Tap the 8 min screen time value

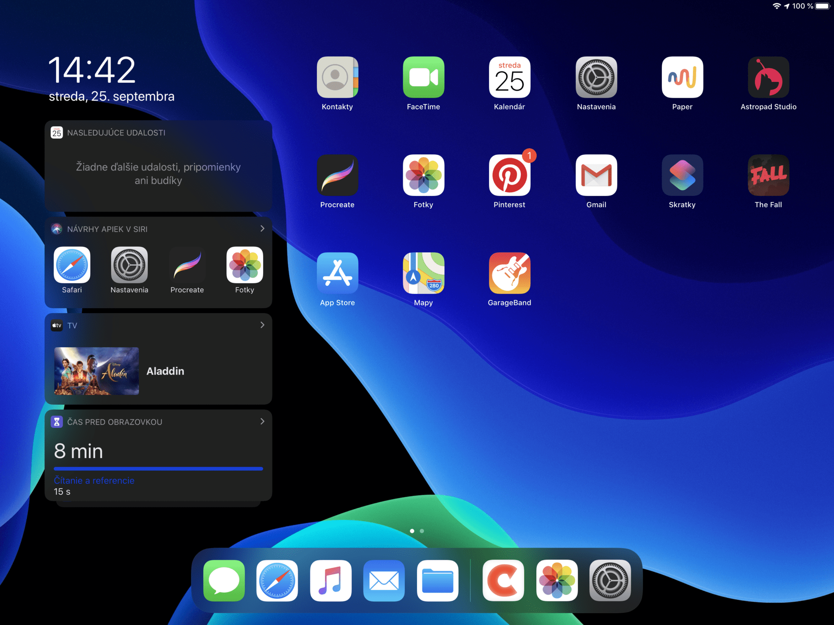pyautogui.click(x=79, y=451)
